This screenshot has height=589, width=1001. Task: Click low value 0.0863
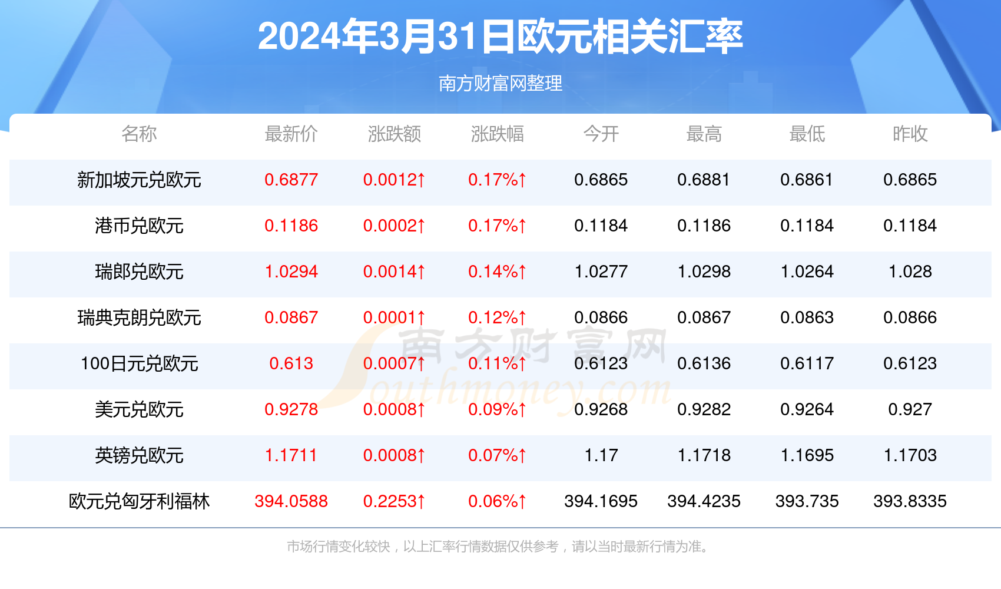[x=807, y=317]
